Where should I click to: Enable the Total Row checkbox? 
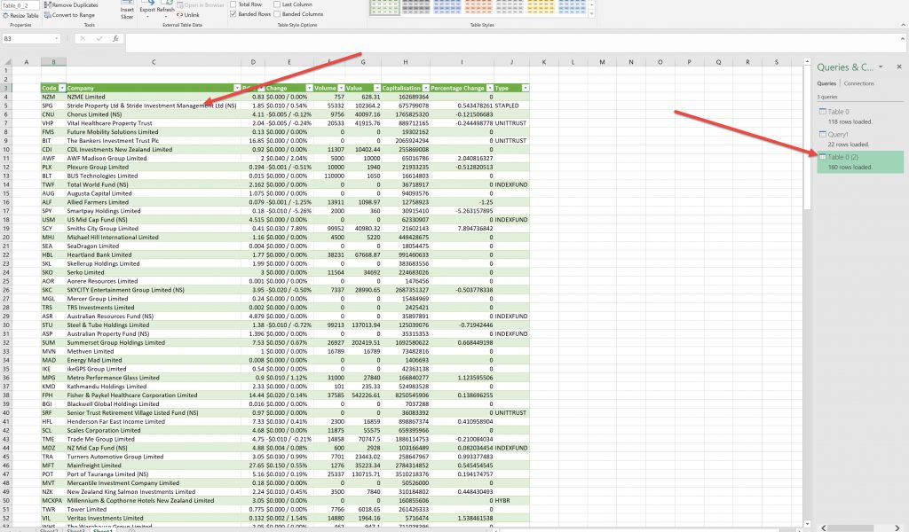pos(234,4)
